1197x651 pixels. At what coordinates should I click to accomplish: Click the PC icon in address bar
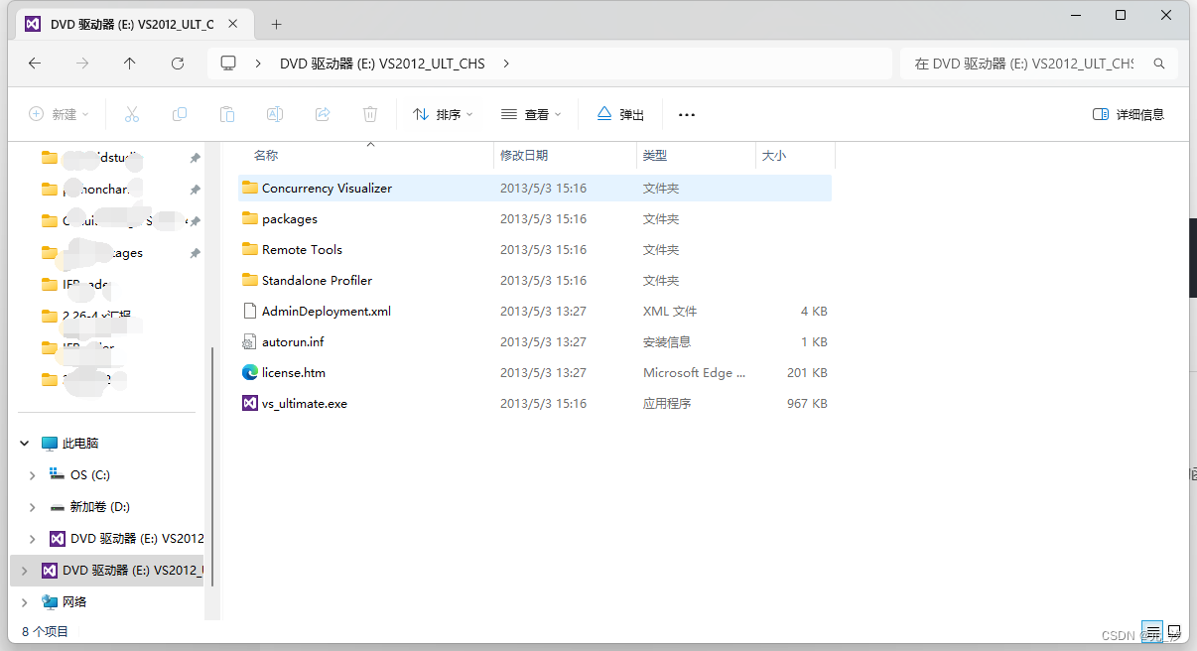click(x=229, y=63)
